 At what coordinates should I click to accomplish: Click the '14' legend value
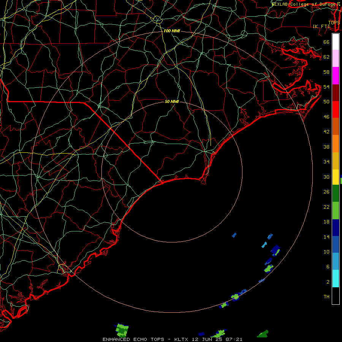(x=326, y=237)
